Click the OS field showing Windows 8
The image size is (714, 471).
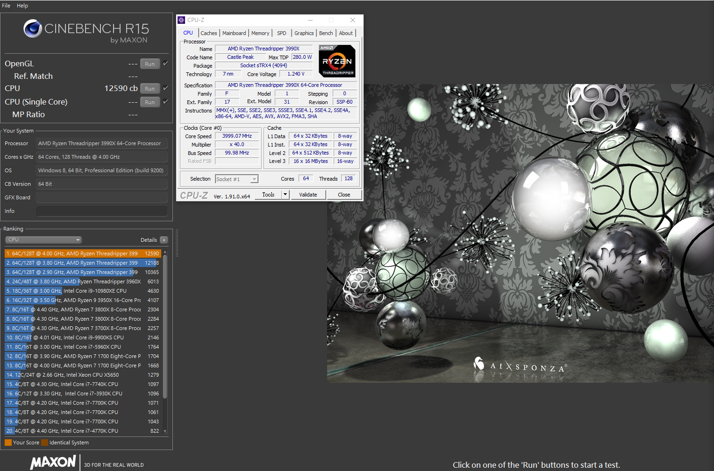102,170
